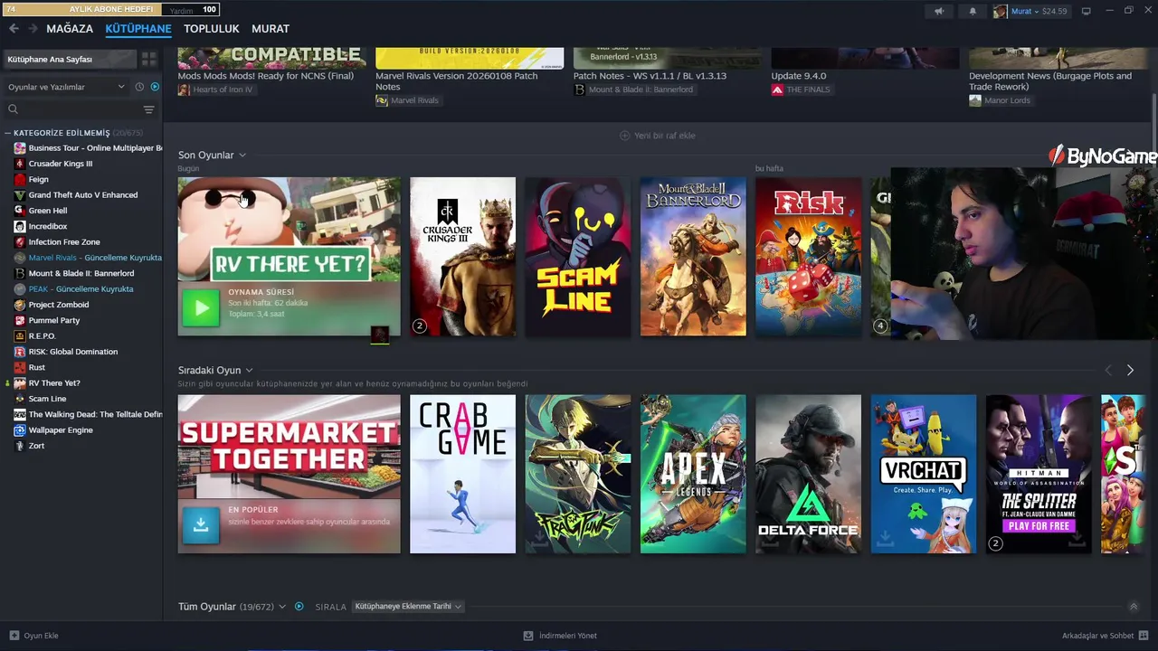Image resolution: width=1158 pixels, height=651 pixels.
Task: Click Infection Free Zone icon
Action: point(20,242)
